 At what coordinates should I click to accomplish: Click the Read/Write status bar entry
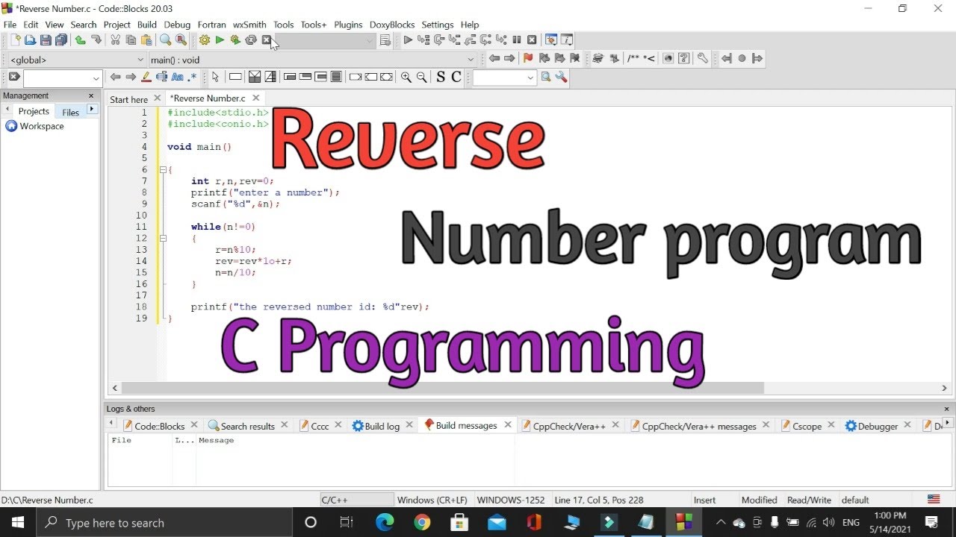pyautogui.click(x=809, y=500)
